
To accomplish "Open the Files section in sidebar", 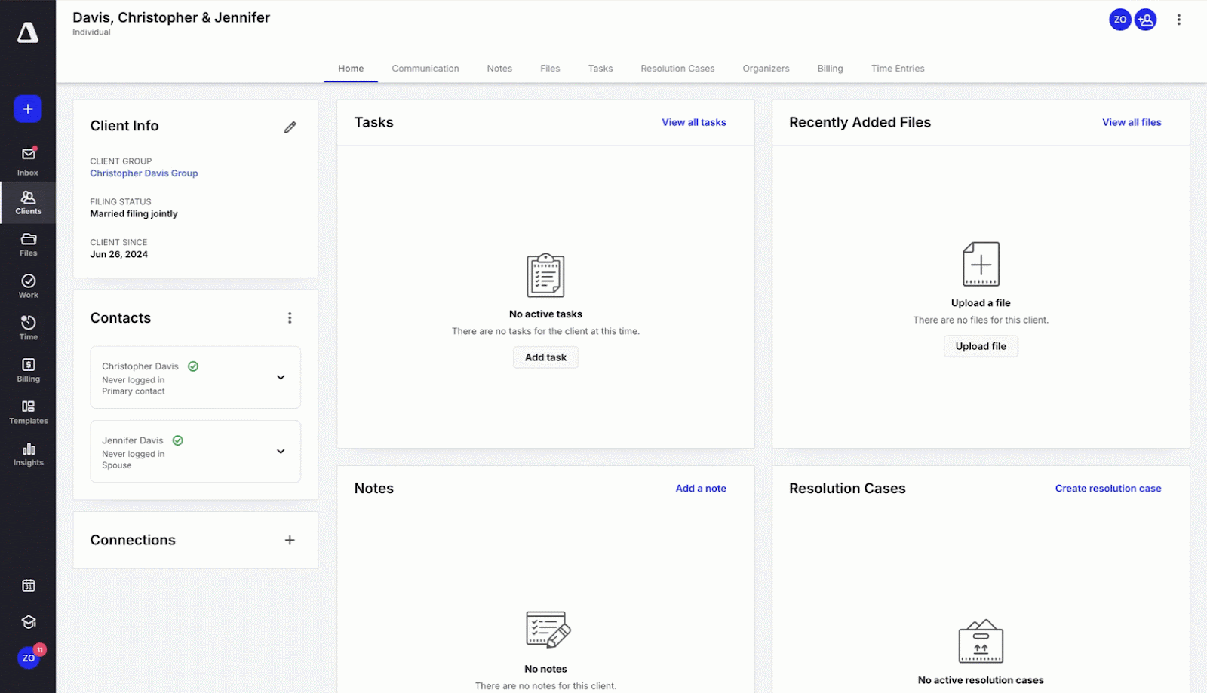I will point(28,244).
